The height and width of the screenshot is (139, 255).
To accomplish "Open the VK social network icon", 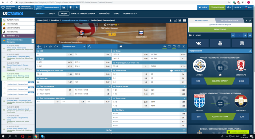I will pos(199,43).
